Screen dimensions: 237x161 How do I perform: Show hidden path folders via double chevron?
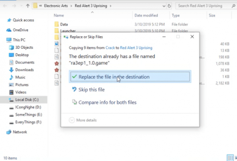click(x=41, y=6)
